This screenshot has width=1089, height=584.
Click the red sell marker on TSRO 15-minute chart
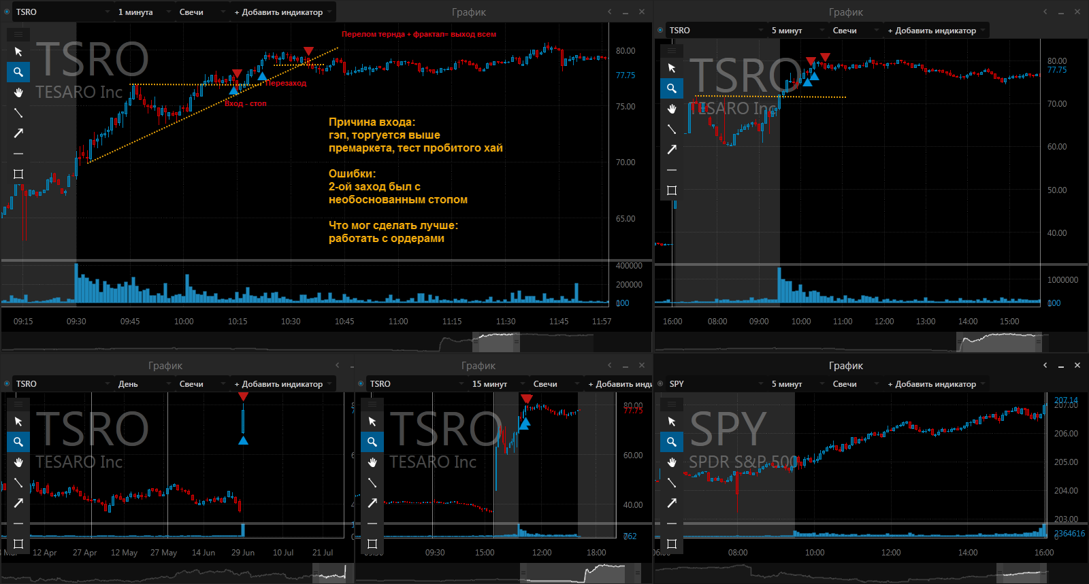coord(526,399)
